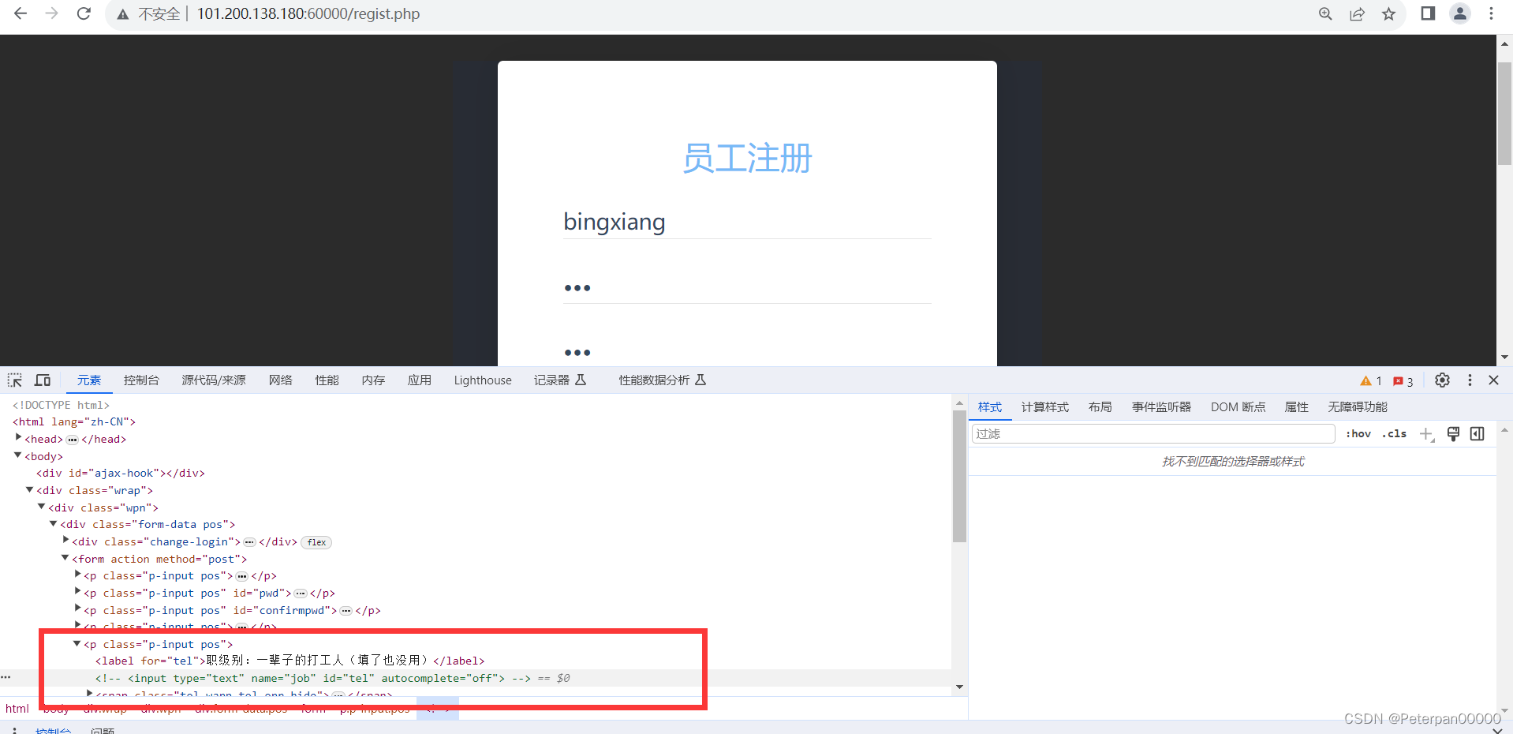1513x734 pixels.
Task: Open the 源代码/来源 tab
Action: click(x=214, y=380)
